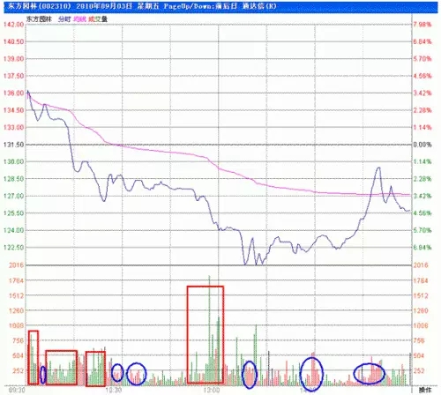Click the smallest blue ellipse beside the first red box
This screenshot has height=395, width=441.
[x=43, y=375]
